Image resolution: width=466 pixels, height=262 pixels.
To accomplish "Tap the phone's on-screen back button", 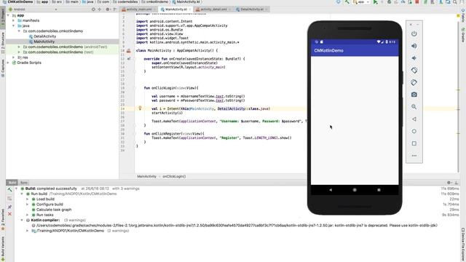I will 331,190.
